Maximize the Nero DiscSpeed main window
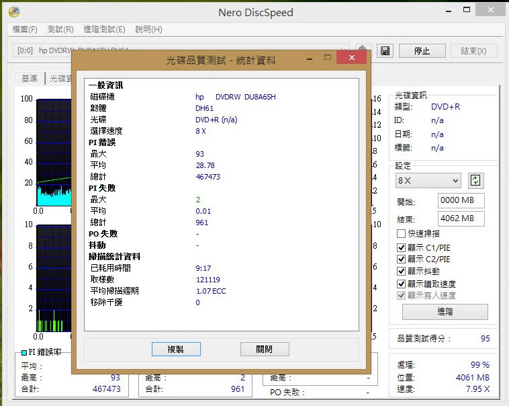 (467, 10)
